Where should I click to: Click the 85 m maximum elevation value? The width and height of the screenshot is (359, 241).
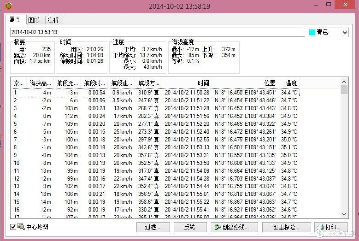pyautogui.click(x=194, y=55)
